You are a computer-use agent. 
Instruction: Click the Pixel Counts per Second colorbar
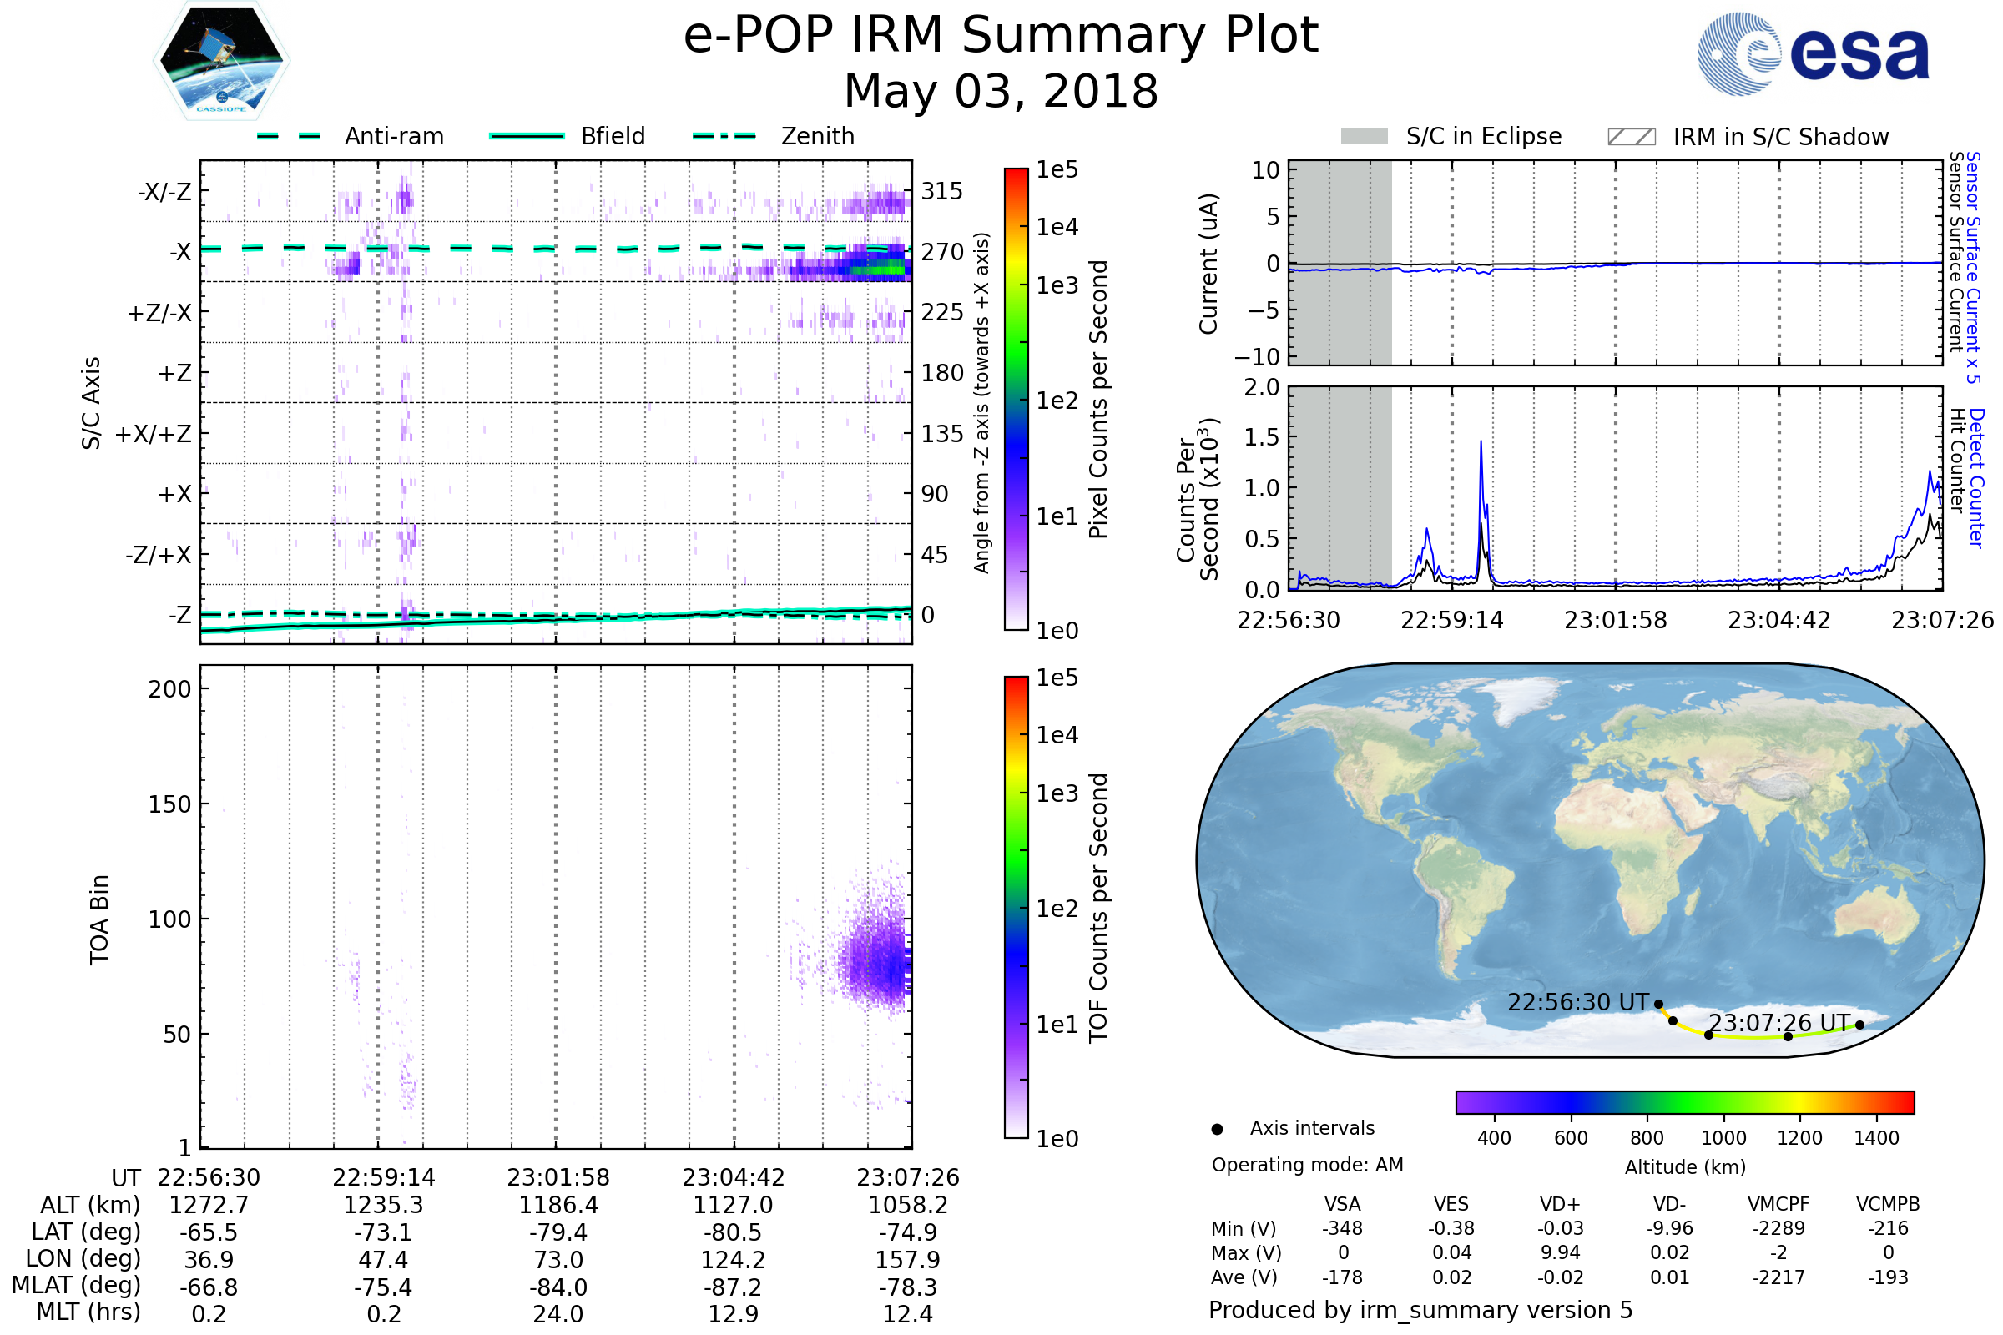[x=1016, y=400]
